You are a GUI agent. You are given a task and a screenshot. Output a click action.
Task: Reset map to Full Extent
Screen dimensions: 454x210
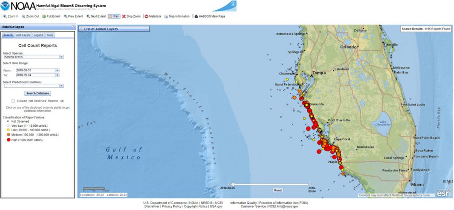tap(51, 16)
